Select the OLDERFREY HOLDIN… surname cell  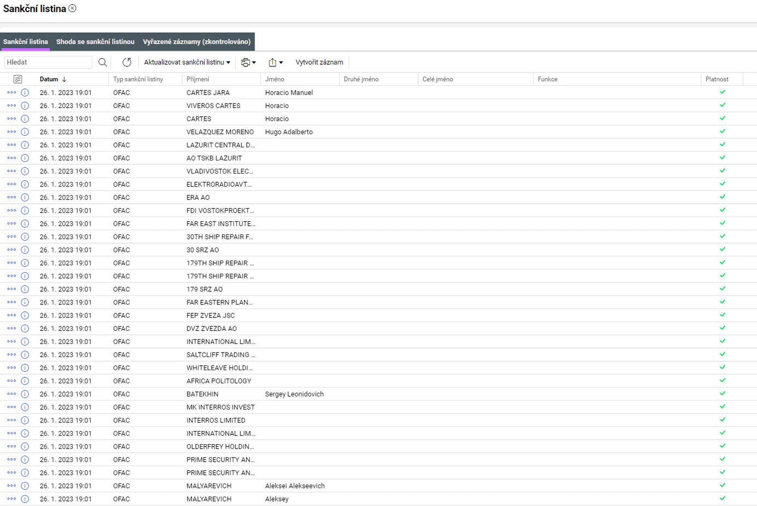(x=220, y=447)
